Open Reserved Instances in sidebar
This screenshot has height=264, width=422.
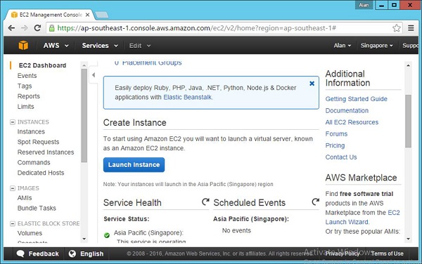coord(46,152)
